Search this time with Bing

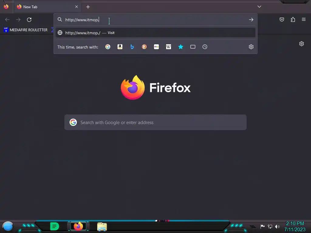coord(132,47)
